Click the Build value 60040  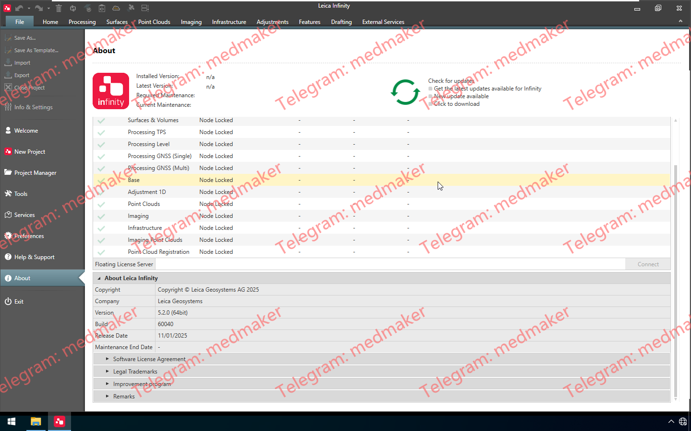tap(166, 324)
